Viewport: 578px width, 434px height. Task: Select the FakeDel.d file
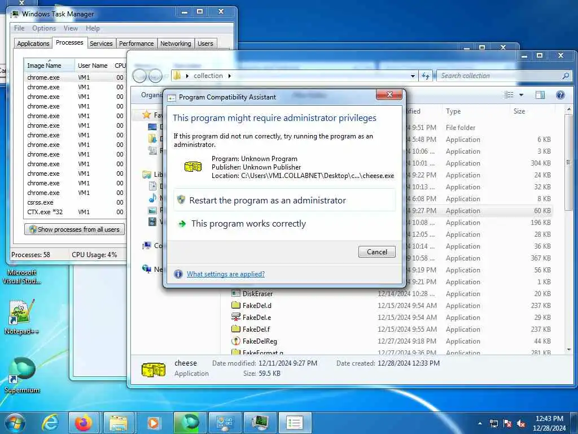(257, 306)
